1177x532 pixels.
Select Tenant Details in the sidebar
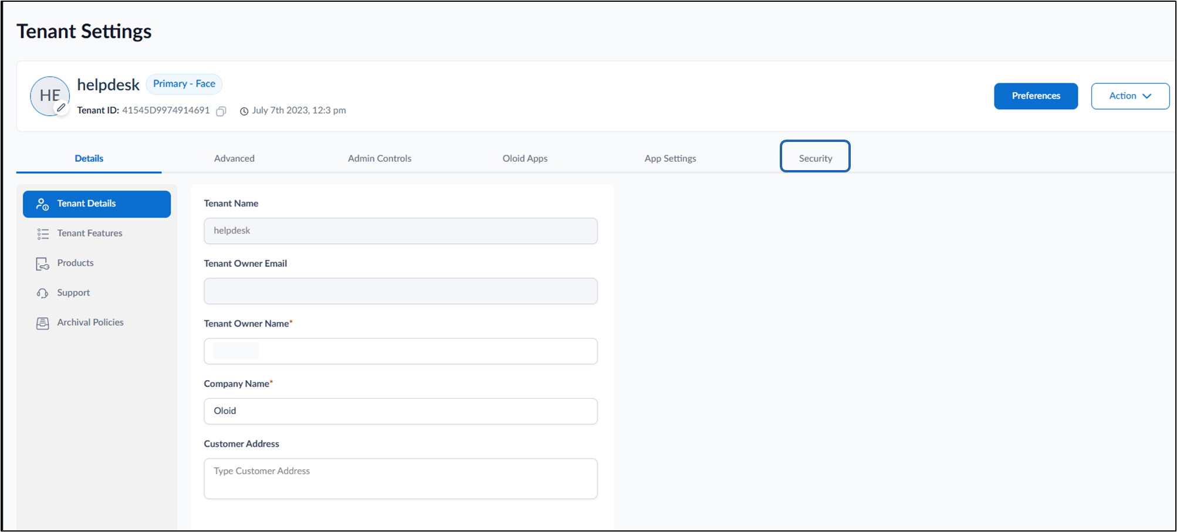coord(97,204)
